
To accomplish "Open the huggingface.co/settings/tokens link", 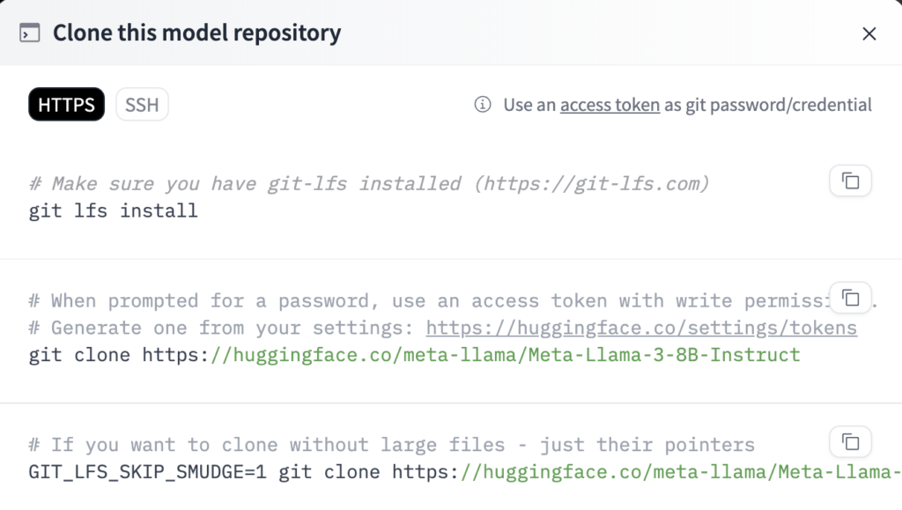I will (641, 328).
